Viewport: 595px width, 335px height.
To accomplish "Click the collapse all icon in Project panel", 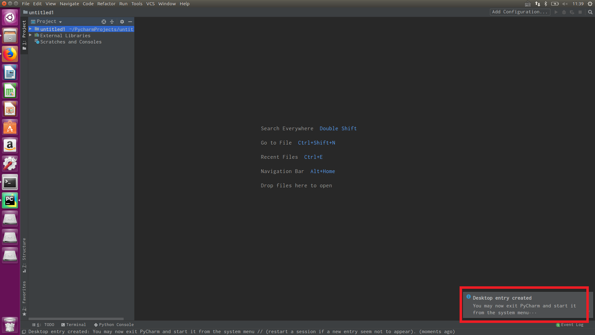I will coord(112,22).
